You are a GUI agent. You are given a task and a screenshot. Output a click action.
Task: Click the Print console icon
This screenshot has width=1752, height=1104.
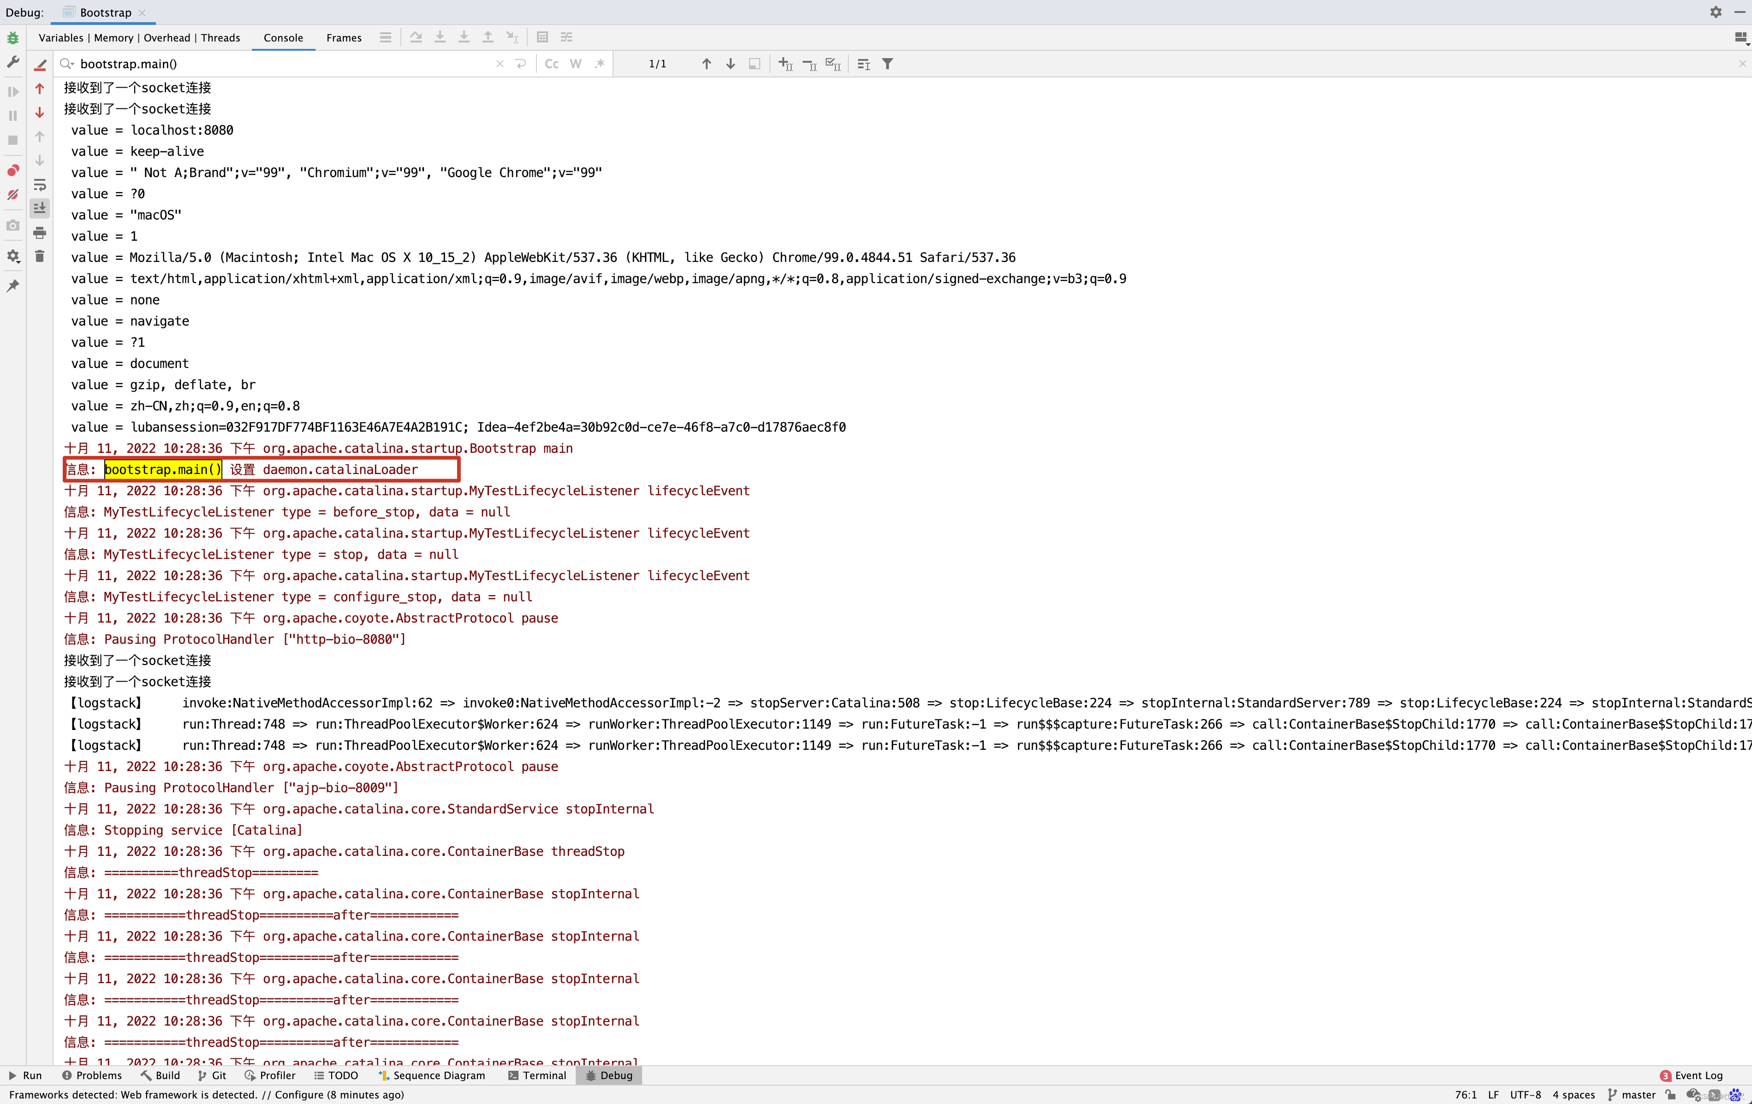click(x=40, y=233)
